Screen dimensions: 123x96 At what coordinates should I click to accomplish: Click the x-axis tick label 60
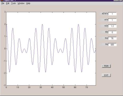click(x=75, y=87)
